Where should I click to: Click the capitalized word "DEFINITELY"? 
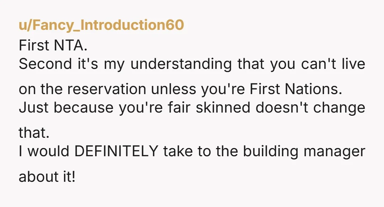[x=116, y=151]
